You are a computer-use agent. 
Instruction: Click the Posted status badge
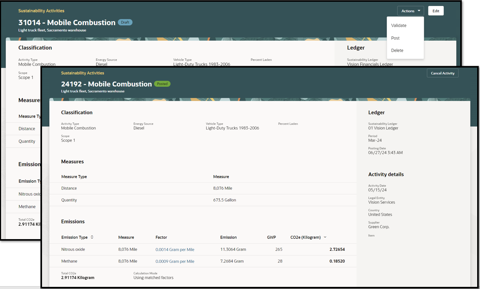click(162, 84)
